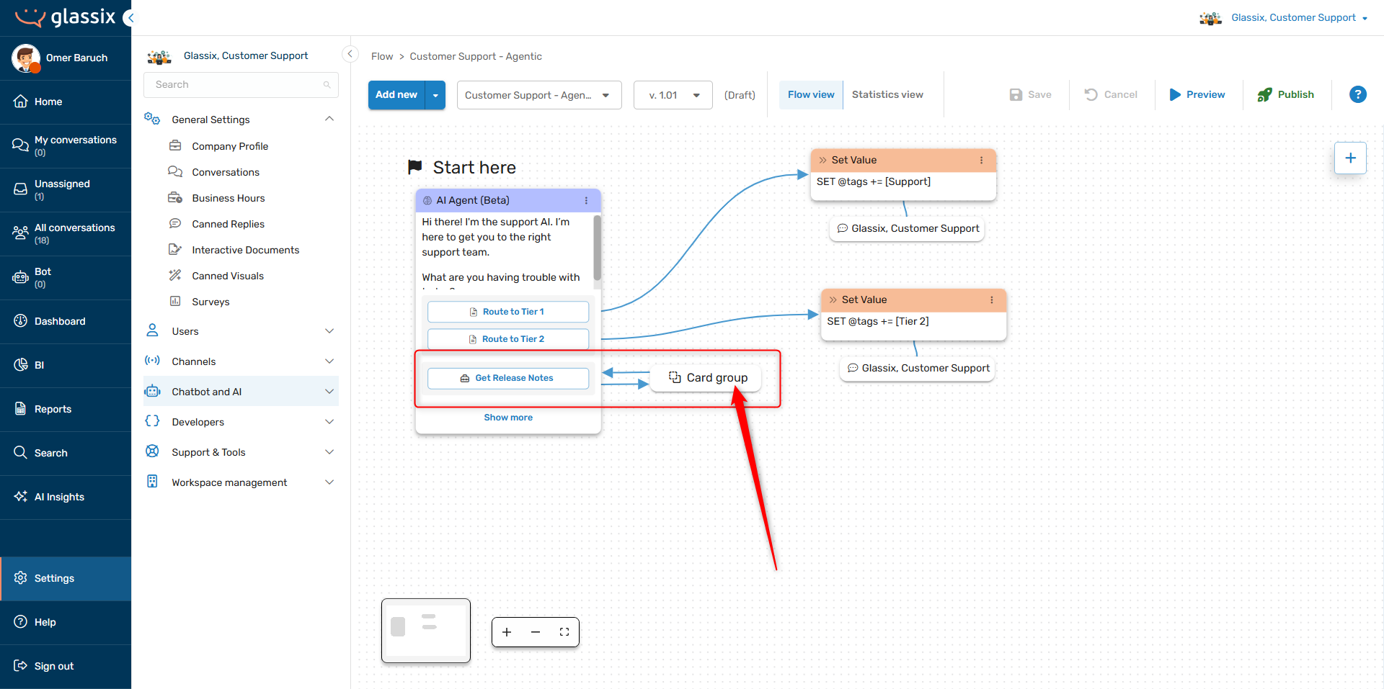Expand the Users section

(241, 331)
